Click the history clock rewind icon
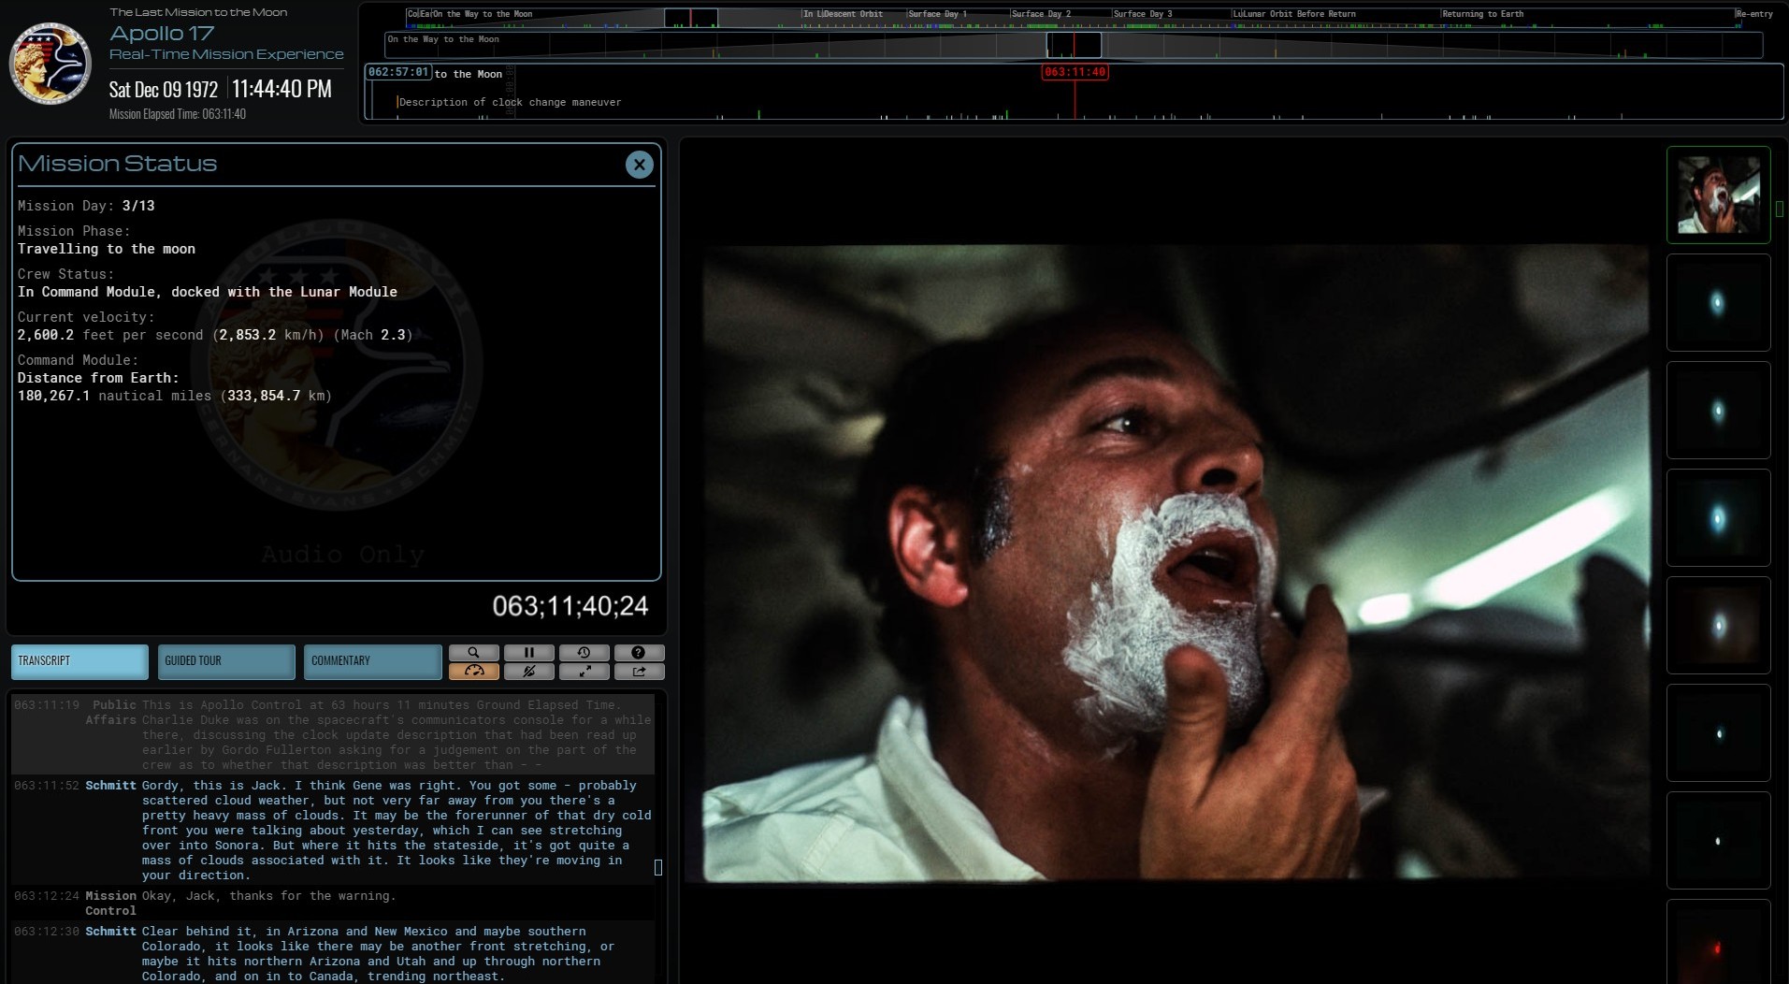Screen dimensions: 1789x984 pyautogui.click(x=584, y=653)
